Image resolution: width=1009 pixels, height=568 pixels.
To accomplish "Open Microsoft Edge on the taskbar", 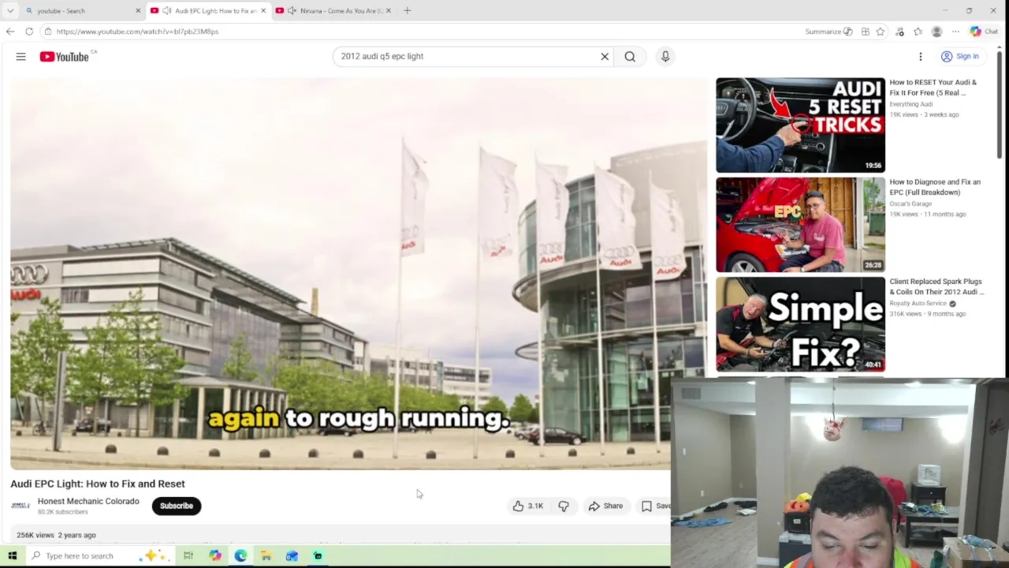I will click(240, 555).
